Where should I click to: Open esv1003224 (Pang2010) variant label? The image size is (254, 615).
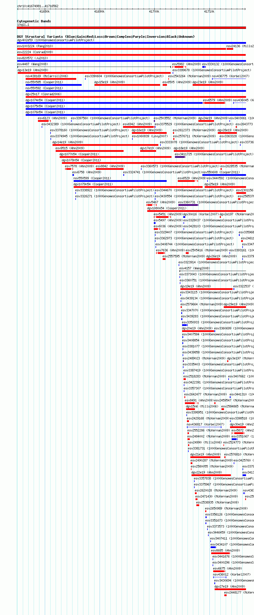[x=35, y=46]
